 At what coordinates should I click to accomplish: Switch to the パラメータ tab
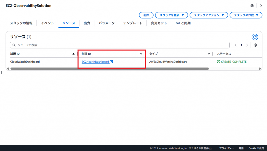[106, 23]
